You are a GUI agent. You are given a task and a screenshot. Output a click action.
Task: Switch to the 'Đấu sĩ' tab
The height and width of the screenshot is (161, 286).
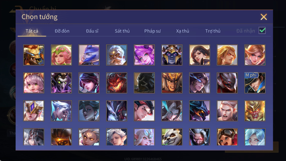[92, 31]
